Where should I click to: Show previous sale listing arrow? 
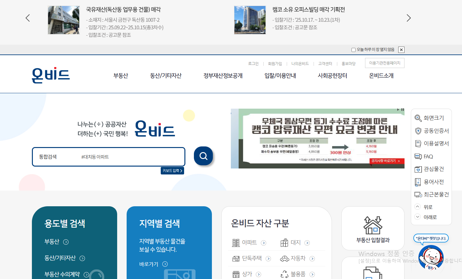[x=28, y=18]
